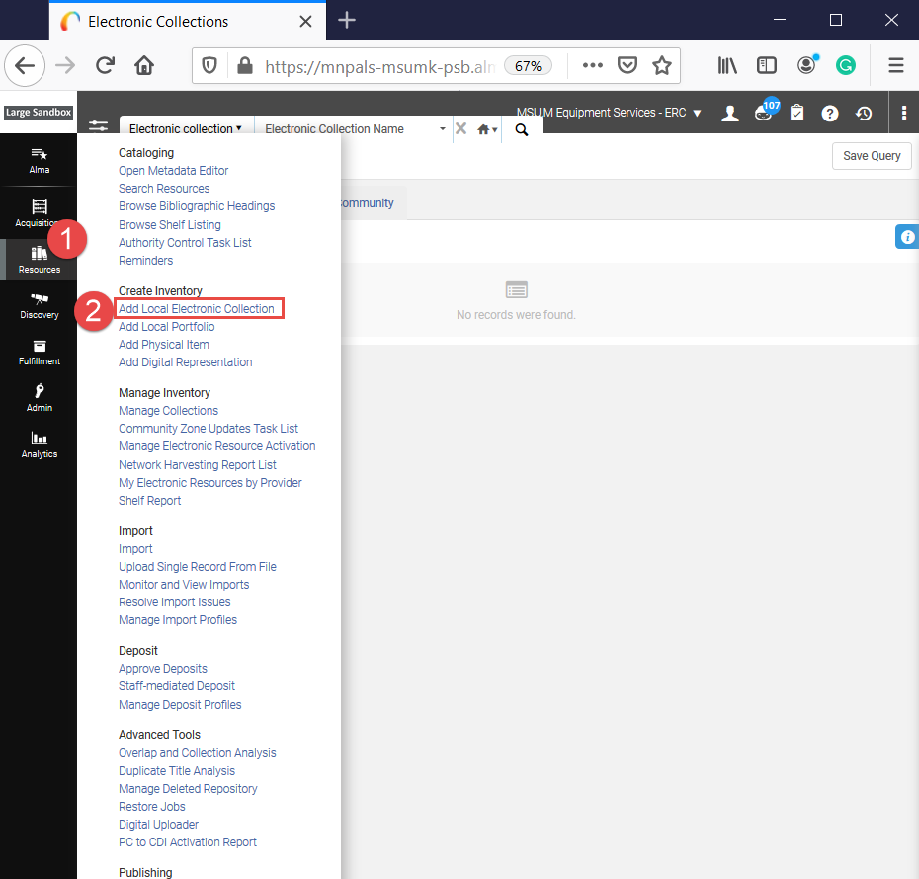The image size is (919, 879).
Task: Open the user profile icon
Action: 729,113
